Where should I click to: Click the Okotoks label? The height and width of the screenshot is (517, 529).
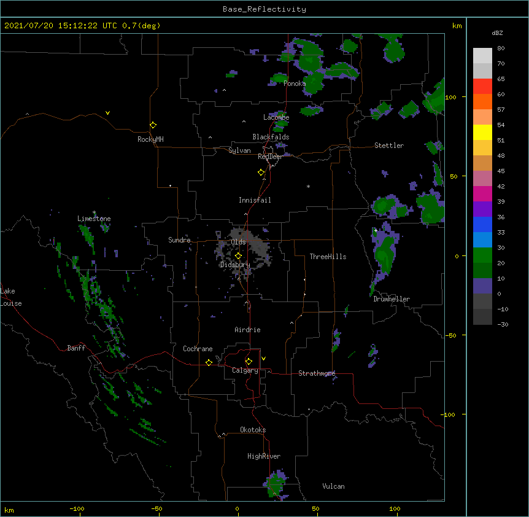253,430
